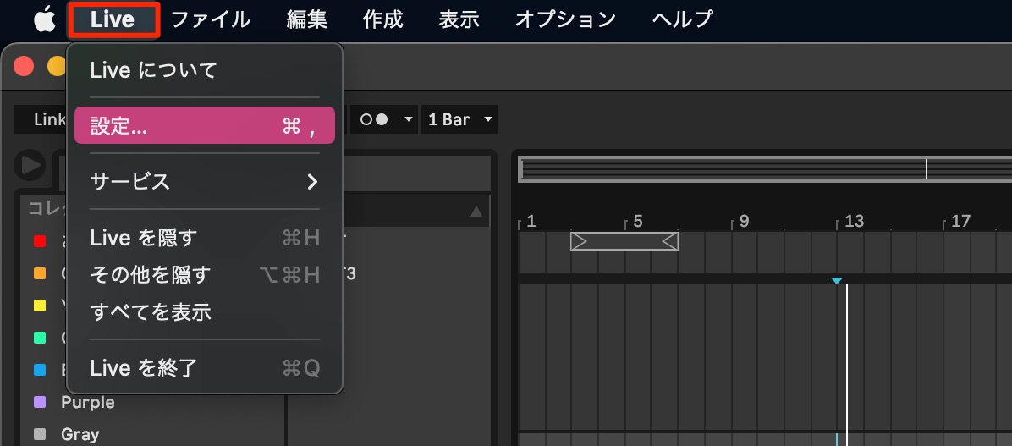This screenshot has height=446, width=1012.
Task: Select the Purple collection
Action: 88,402
